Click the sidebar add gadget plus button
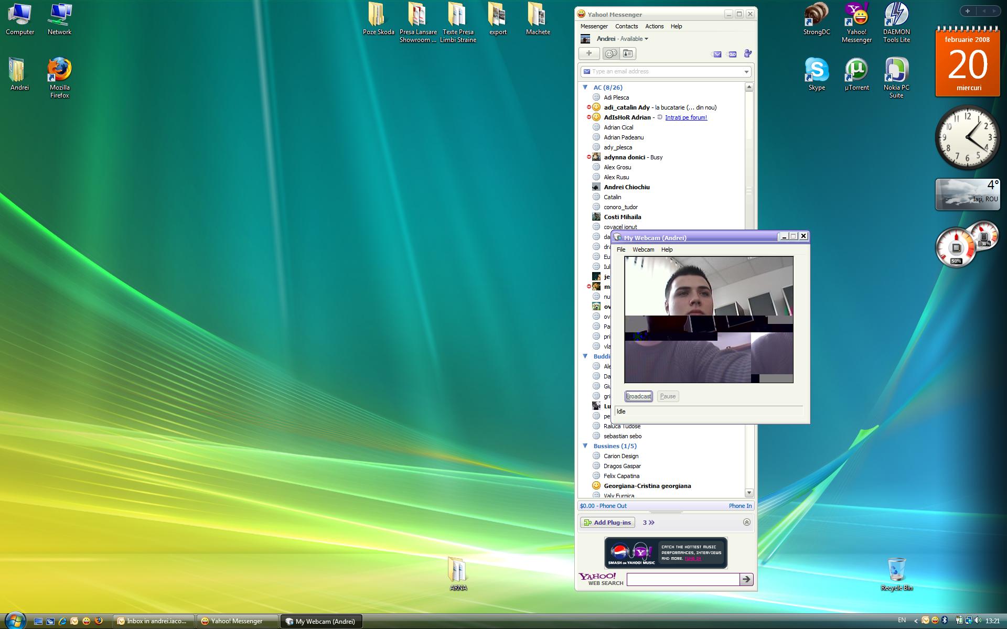Image resolution: width=1007 pixels, height=629 pixels. (x=968, y=11)
